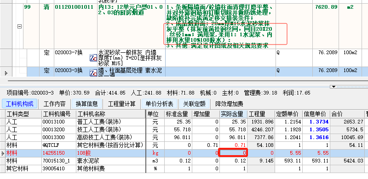The image size is (368, 179).
Task: Click 增加量 column header
Action: (206, 114)
